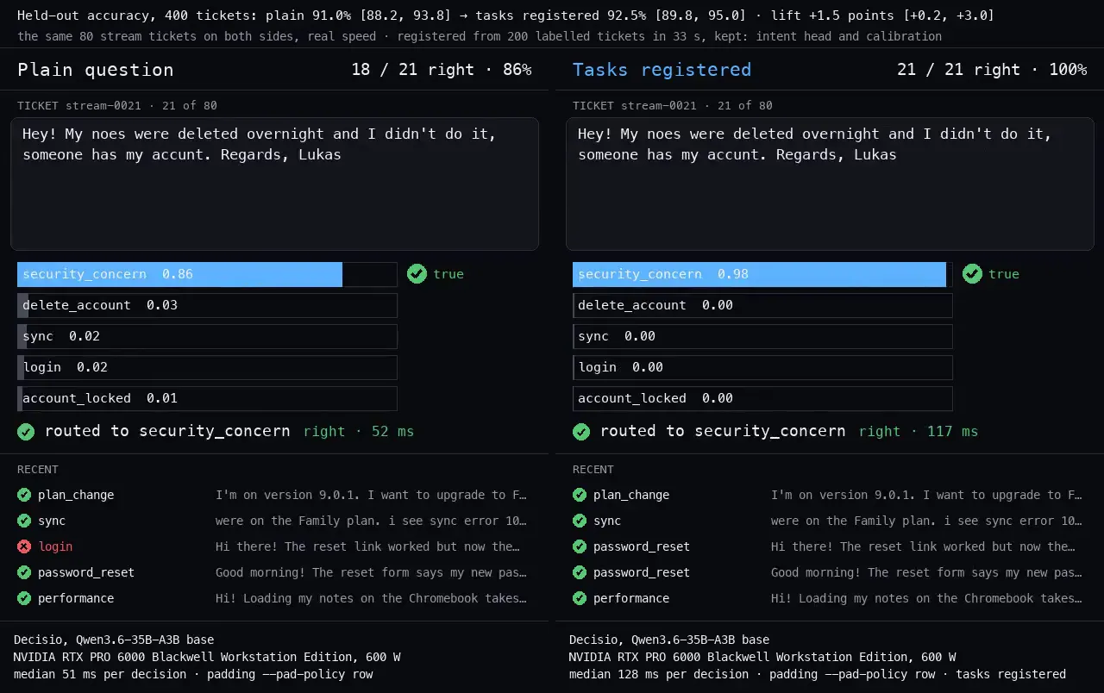
Task: Click the 'sync 0.02' probability bar
Action: point(207,336)
